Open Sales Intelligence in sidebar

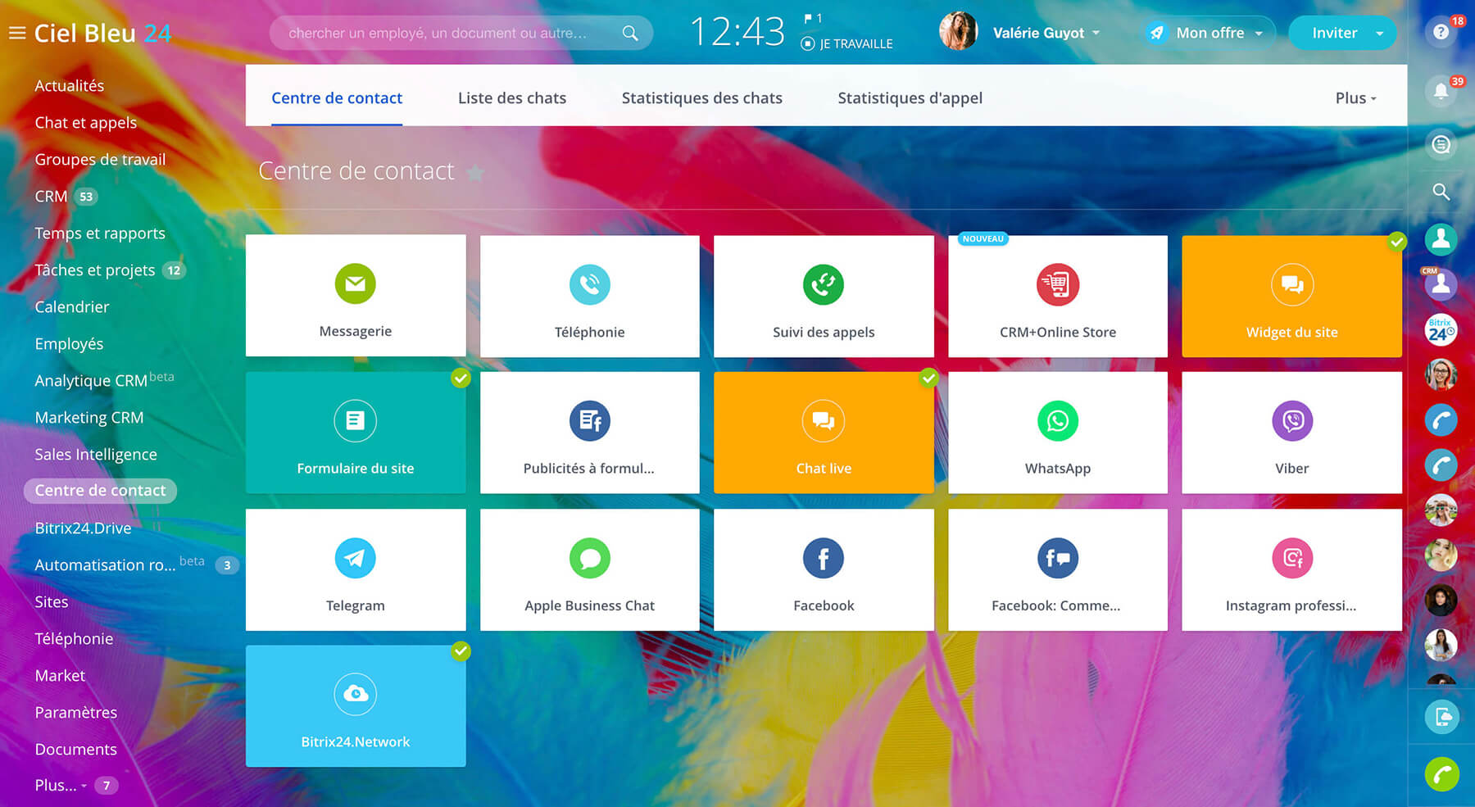(96, 454)
